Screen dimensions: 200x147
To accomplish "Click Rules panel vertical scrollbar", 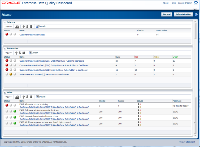I will [x=195, y=115].
